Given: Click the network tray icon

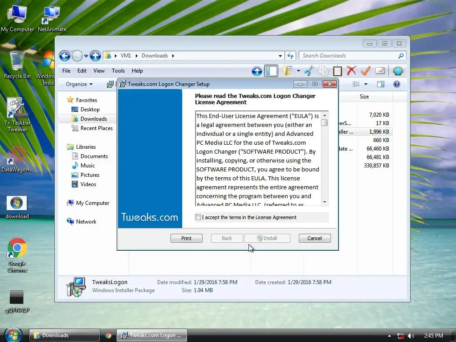Looking at the screenshot, I should (400, 336).
